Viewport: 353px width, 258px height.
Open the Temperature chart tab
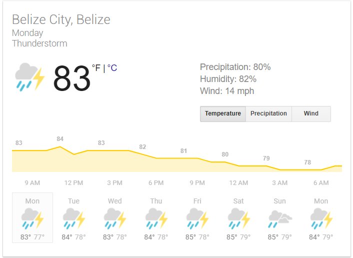(223, 113)
